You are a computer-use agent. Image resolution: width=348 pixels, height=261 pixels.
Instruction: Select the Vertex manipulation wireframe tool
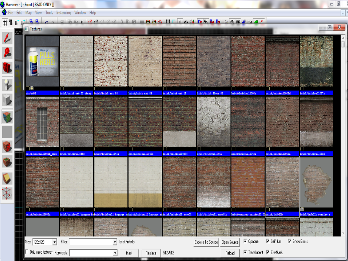pos(7,193)
